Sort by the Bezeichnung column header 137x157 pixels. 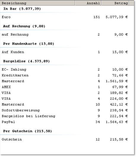[x=37, y=3]
